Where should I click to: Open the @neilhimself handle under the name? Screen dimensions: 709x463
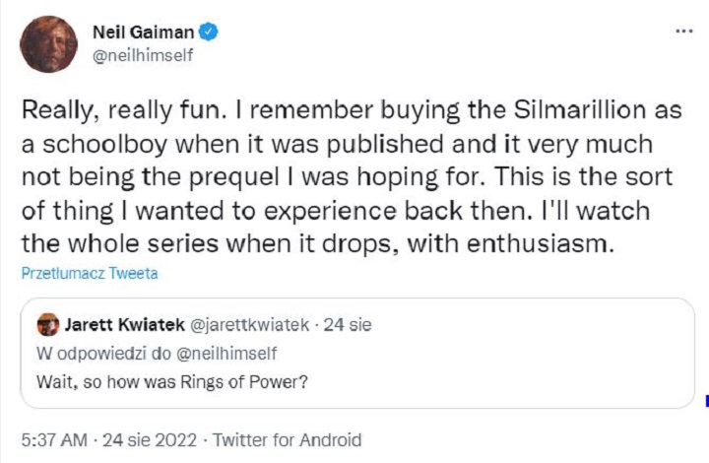137,55
